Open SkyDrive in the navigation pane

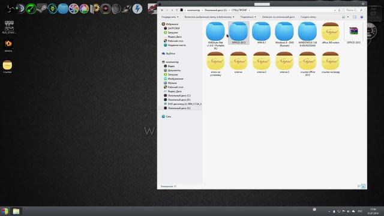point(168,53)
